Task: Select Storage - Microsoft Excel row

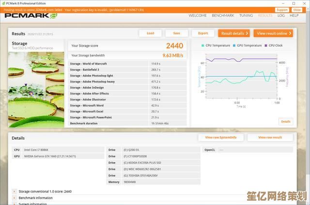Action: 127,111
